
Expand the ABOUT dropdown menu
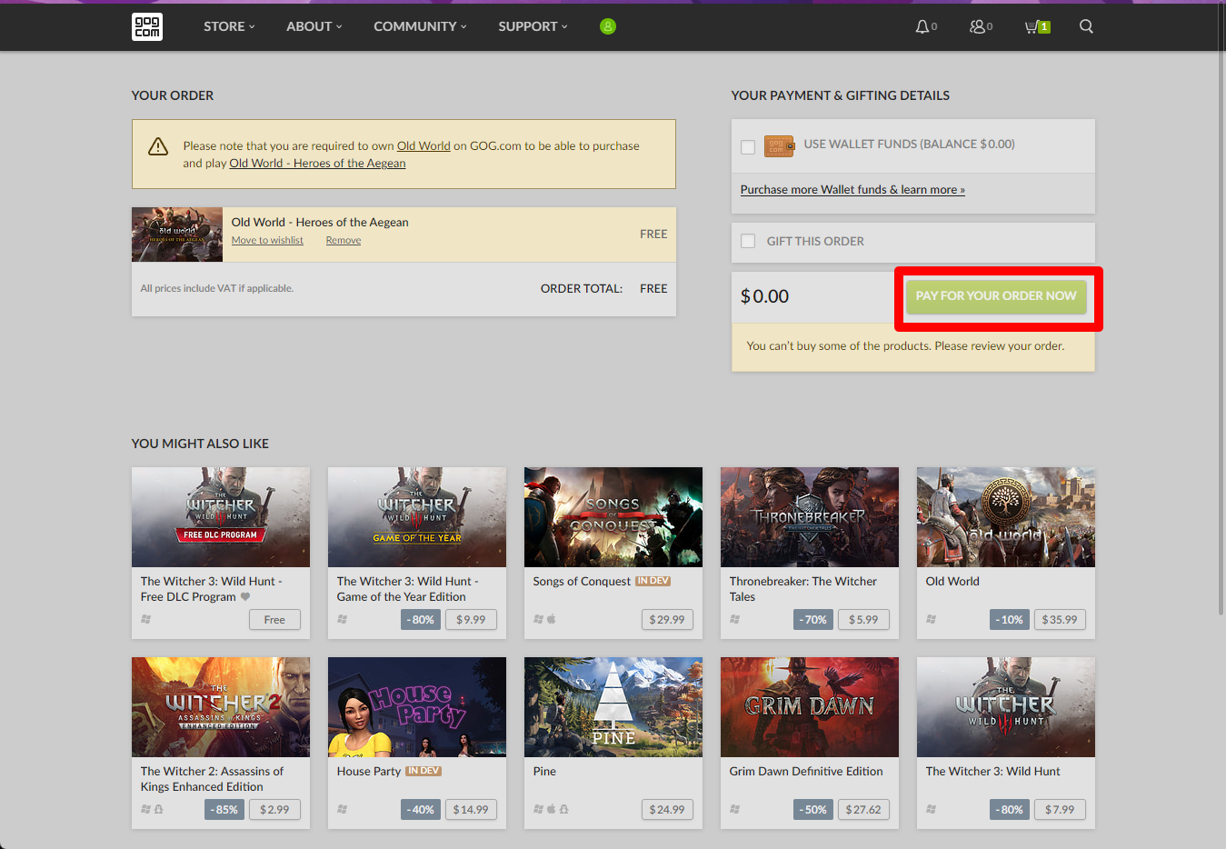tap(314, 26)
